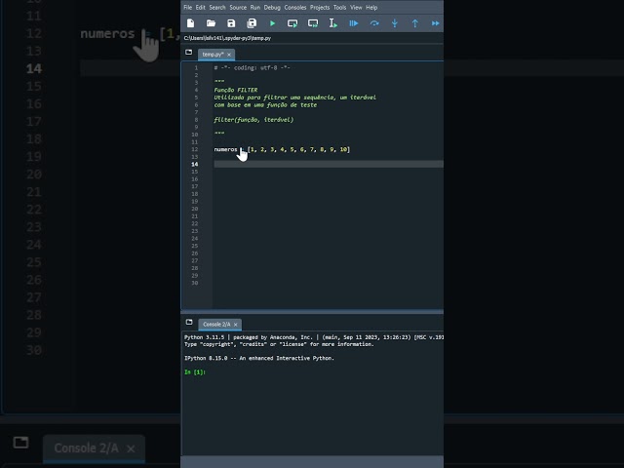
Task: Click the In [1]: console prompt
Action: click(x=195, y=372)
